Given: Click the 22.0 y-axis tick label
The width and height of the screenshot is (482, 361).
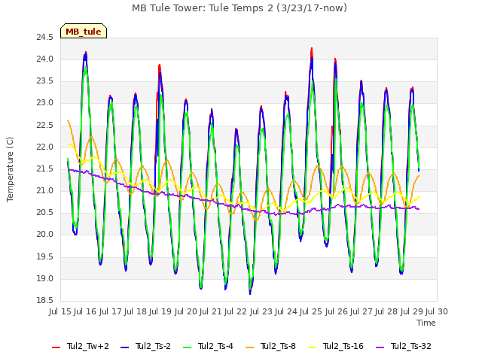Looking at the screenshot, I should (45, 147).
